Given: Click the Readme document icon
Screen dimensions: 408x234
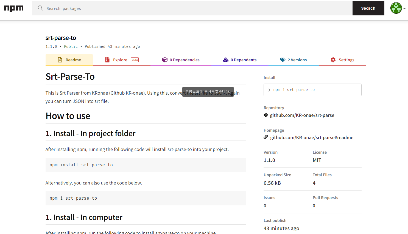Looking at the screenshot, I should tap(60, 60).
